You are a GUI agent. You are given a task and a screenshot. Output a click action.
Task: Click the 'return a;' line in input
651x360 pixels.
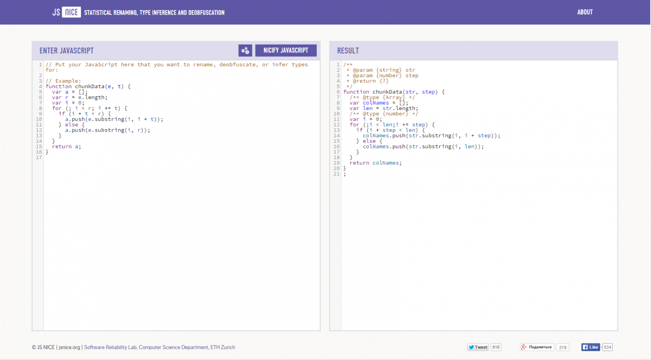pyautogui.click(x=66, y=147)
